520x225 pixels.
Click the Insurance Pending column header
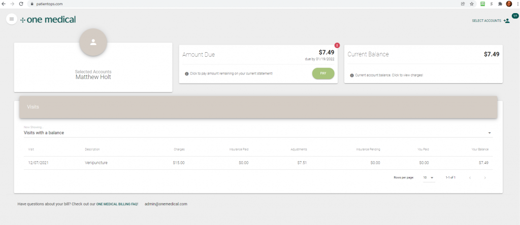368,149
